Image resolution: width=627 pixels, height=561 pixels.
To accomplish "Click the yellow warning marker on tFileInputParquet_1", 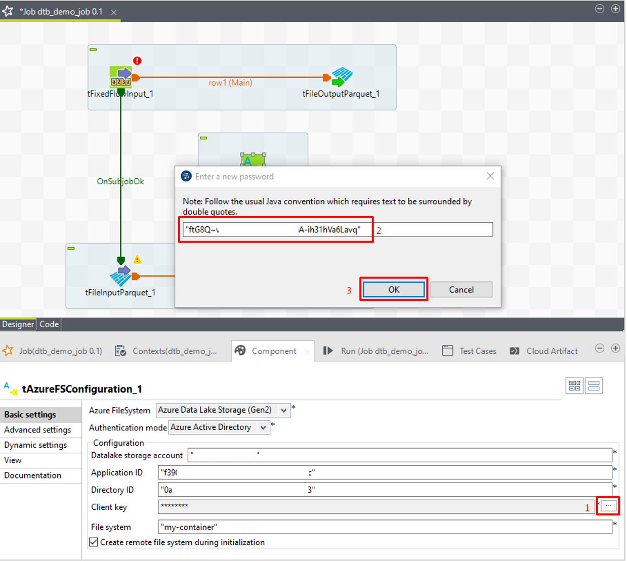I will pyautogui.click(x=137, y=260).
